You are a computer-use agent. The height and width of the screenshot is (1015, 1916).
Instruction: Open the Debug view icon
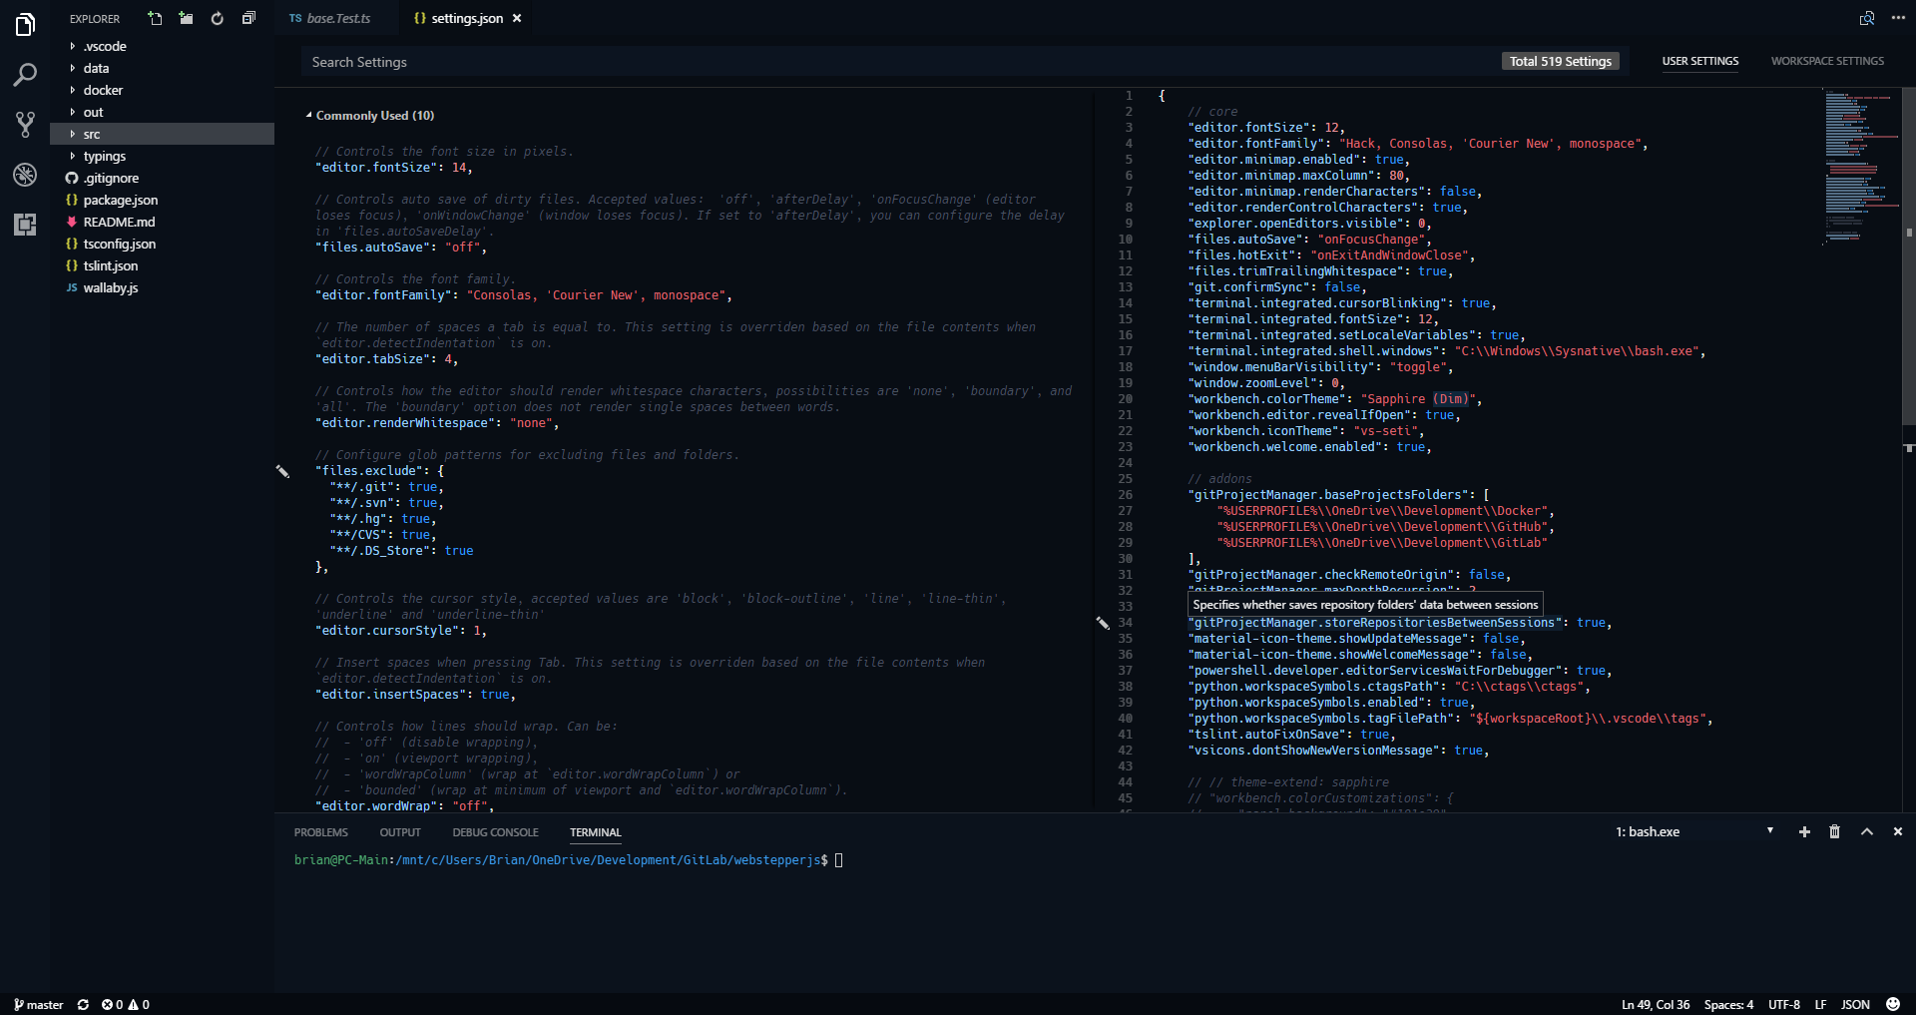click(25, 175)
